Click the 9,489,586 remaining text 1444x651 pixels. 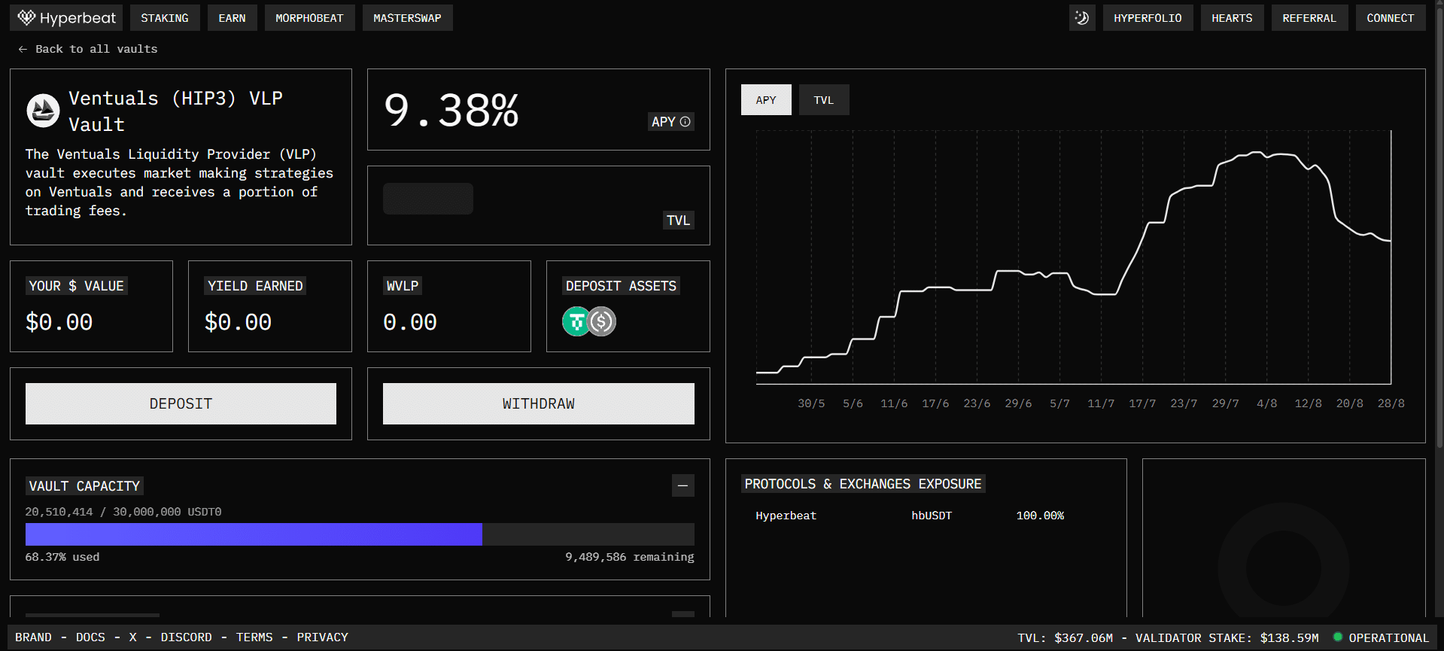click(x=630, y=557)
